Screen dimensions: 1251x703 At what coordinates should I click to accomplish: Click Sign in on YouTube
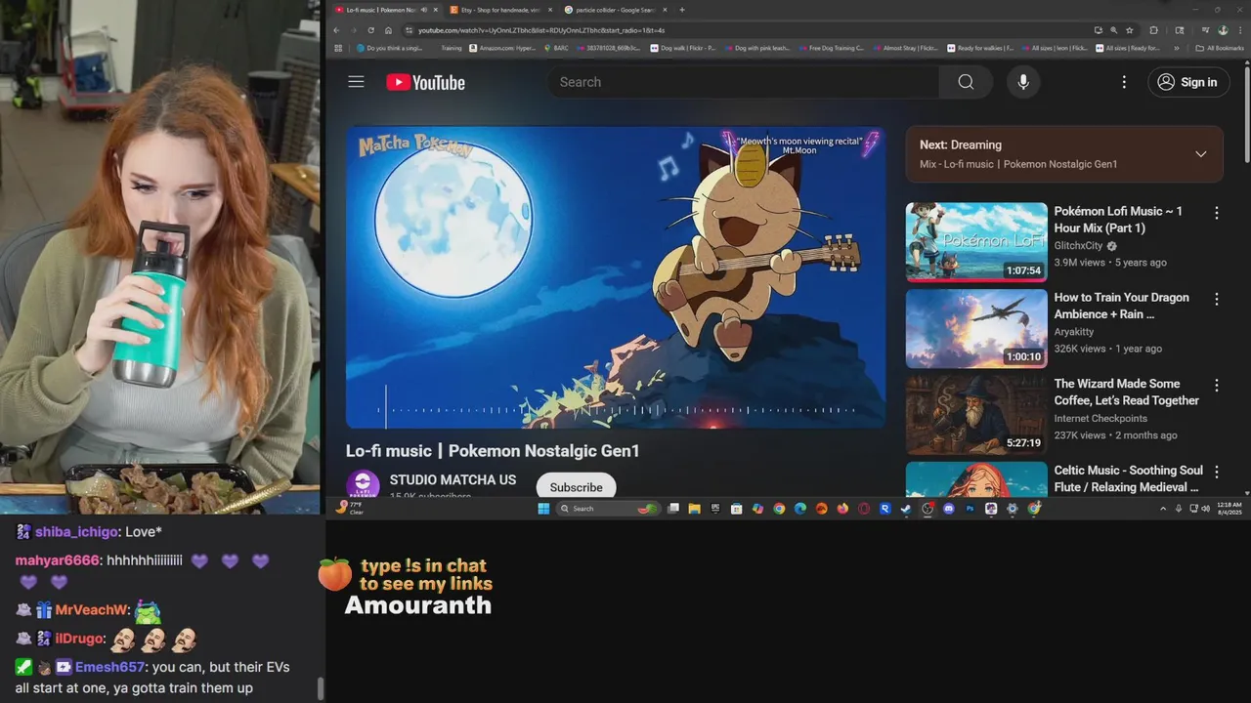[x=1188, y=82]
